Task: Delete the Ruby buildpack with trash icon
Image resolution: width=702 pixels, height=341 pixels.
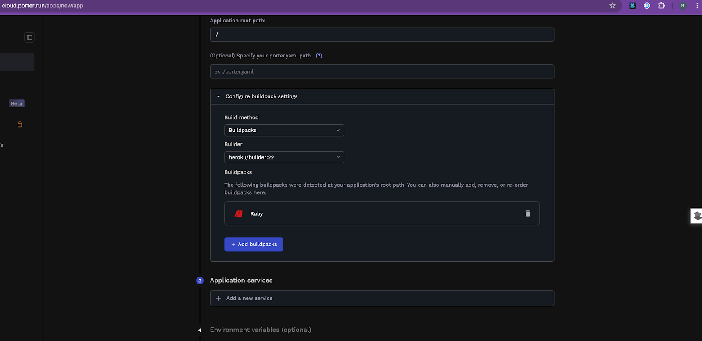Action: coord(528,213)
